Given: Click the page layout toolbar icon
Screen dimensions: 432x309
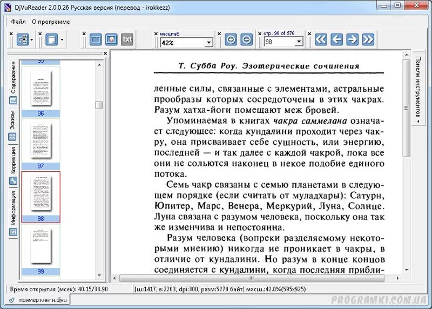Looking at the screenshot, I should (x=51, y=39).
